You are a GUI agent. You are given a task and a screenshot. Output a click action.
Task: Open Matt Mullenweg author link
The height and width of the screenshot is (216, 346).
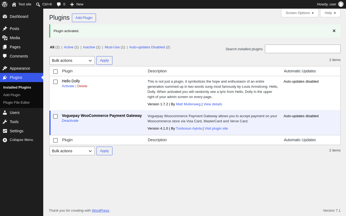(188, 104)
